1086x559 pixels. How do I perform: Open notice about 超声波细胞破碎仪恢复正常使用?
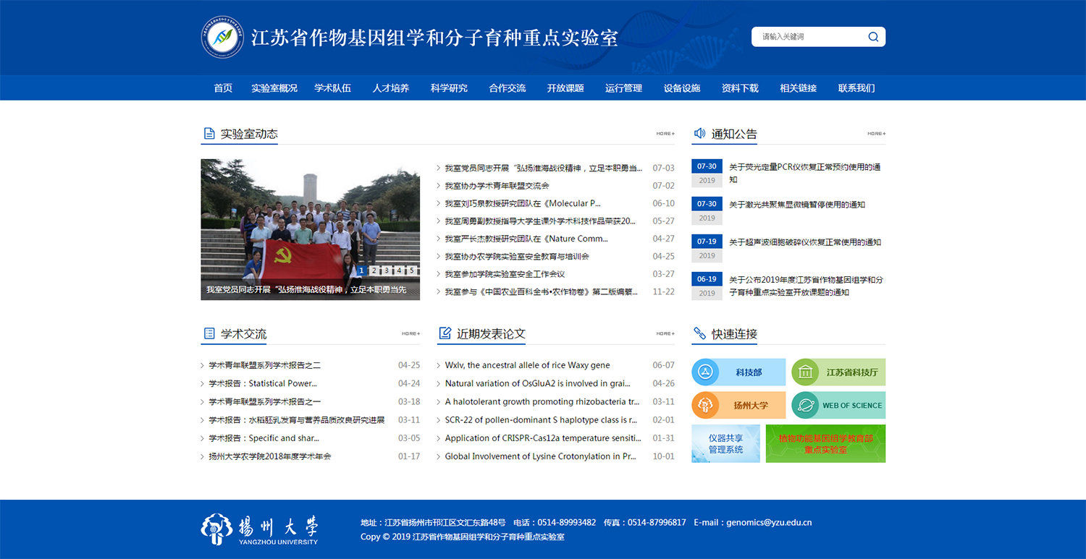click(x=804, y=242)
